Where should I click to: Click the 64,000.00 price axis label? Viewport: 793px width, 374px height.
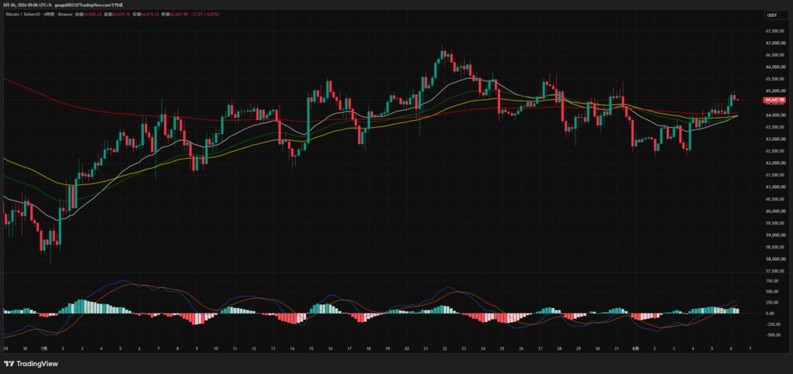click(x=775, y=115)
